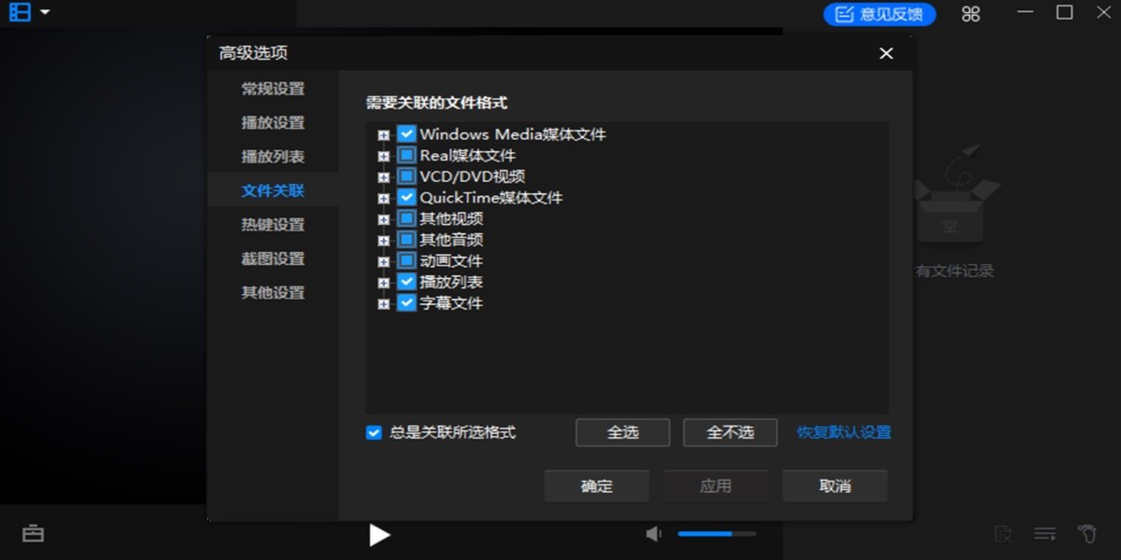The width and height of the screenshot is (1121, 560).
Task: Click the 意见反馈 feedback icon
Action: [x=878, y=14]
